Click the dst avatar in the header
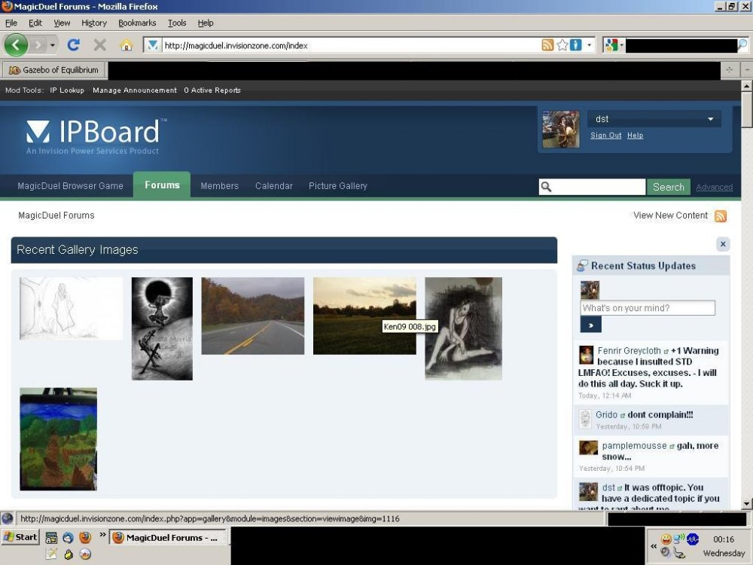Viewport: 753px width, 565px height. coord(561,130)
